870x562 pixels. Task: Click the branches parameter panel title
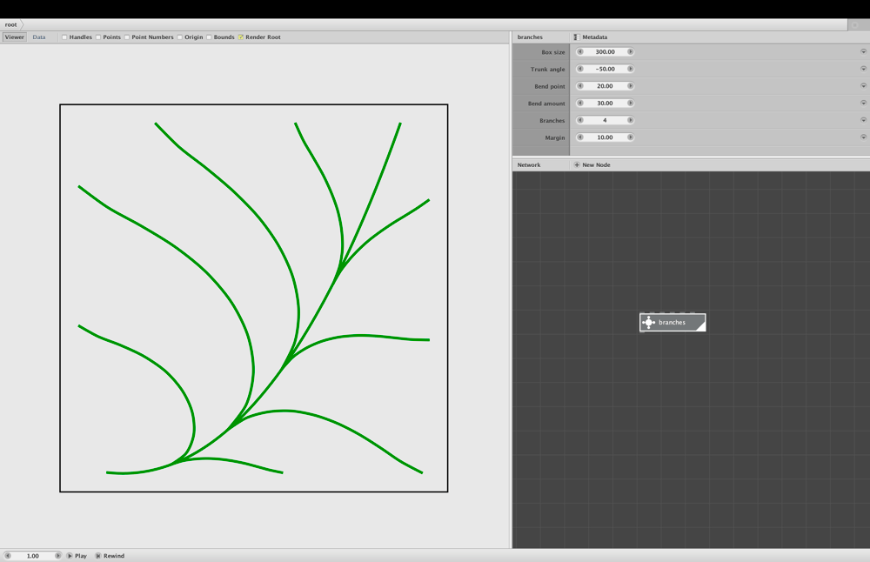click(x=530, y=37)
